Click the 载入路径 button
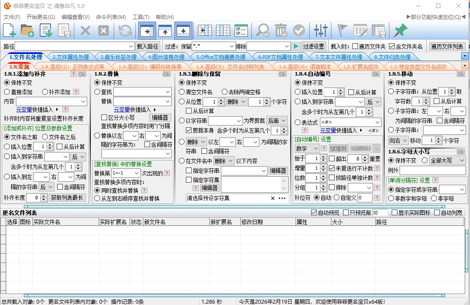 click(x=148, y=46)
